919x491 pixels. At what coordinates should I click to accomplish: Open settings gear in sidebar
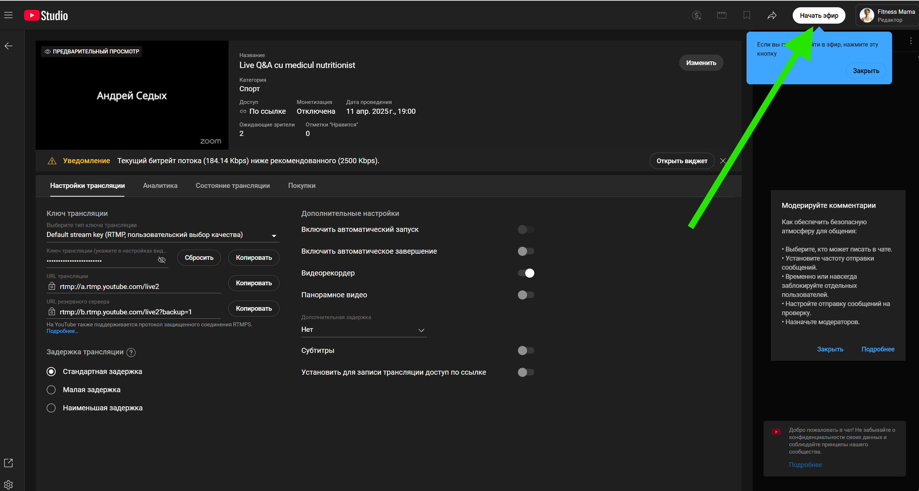coord(8,484)
